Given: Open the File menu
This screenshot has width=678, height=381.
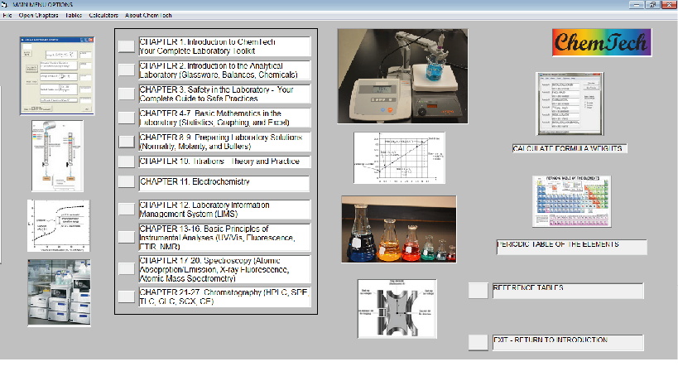Looking at the screenshot, I should 7,15.
